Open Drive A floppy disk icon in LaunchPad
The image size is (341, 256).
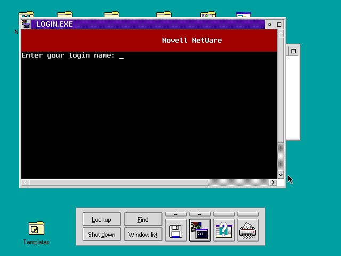pos(176,230)
